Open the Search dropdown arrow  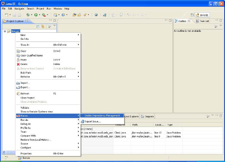88,15
